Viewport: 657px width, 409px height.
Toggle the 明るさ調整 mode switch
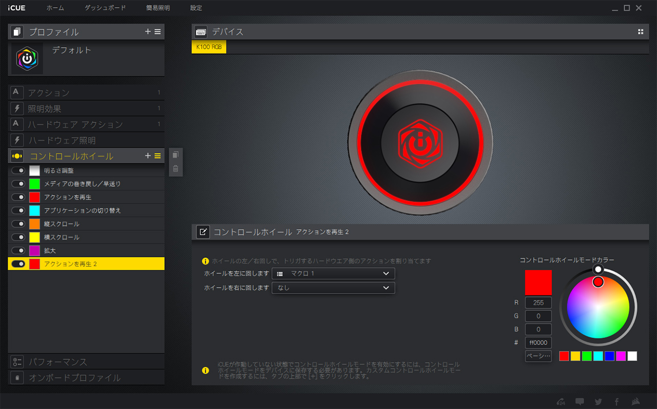[18, 171]
